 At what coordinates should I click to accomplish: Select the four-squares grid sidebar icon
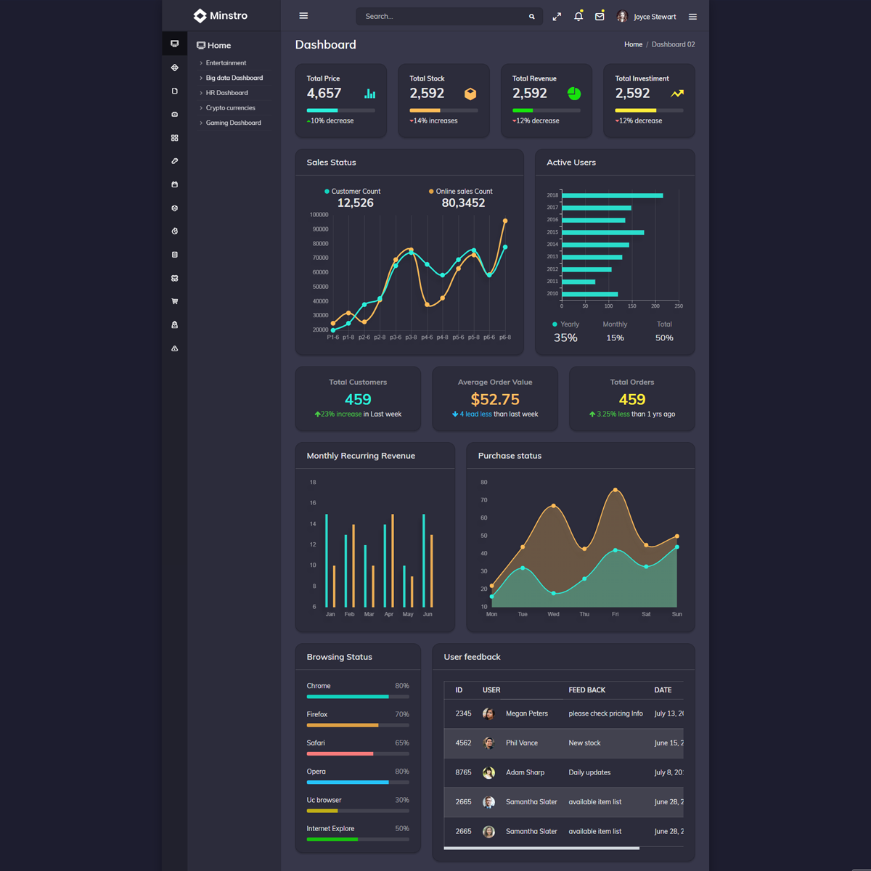coord(174,138)
